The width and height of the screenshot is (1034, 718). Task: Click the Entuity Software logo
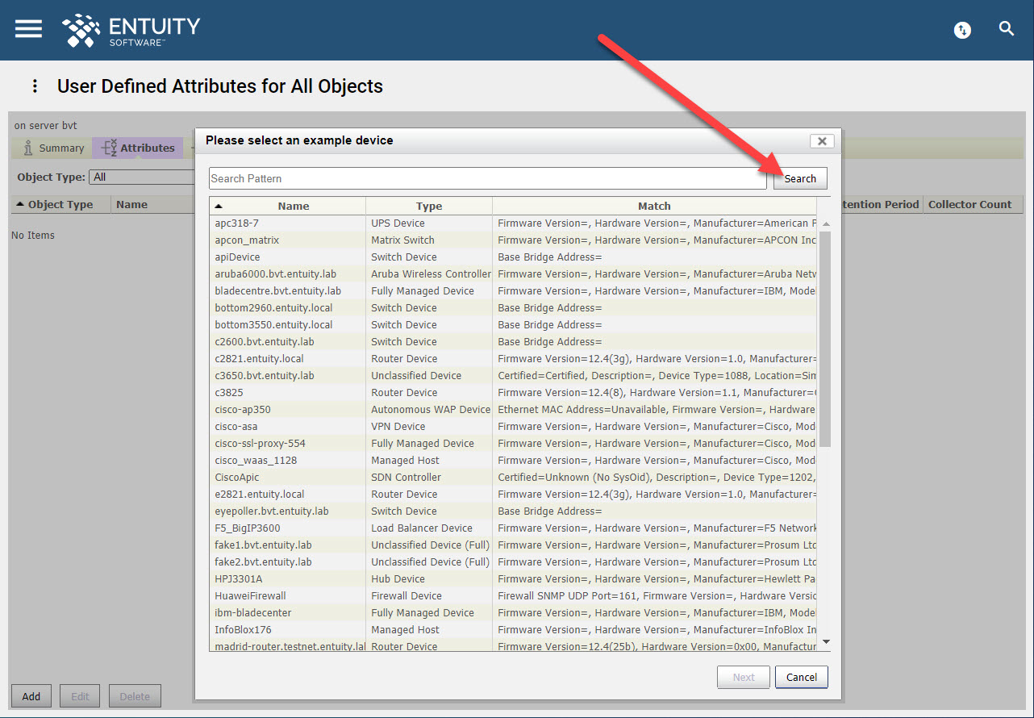click(131, 31)
